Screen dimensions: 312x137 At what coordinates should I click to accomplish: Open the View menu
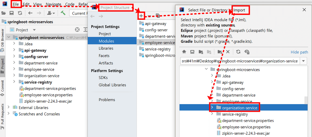[37, 4]
